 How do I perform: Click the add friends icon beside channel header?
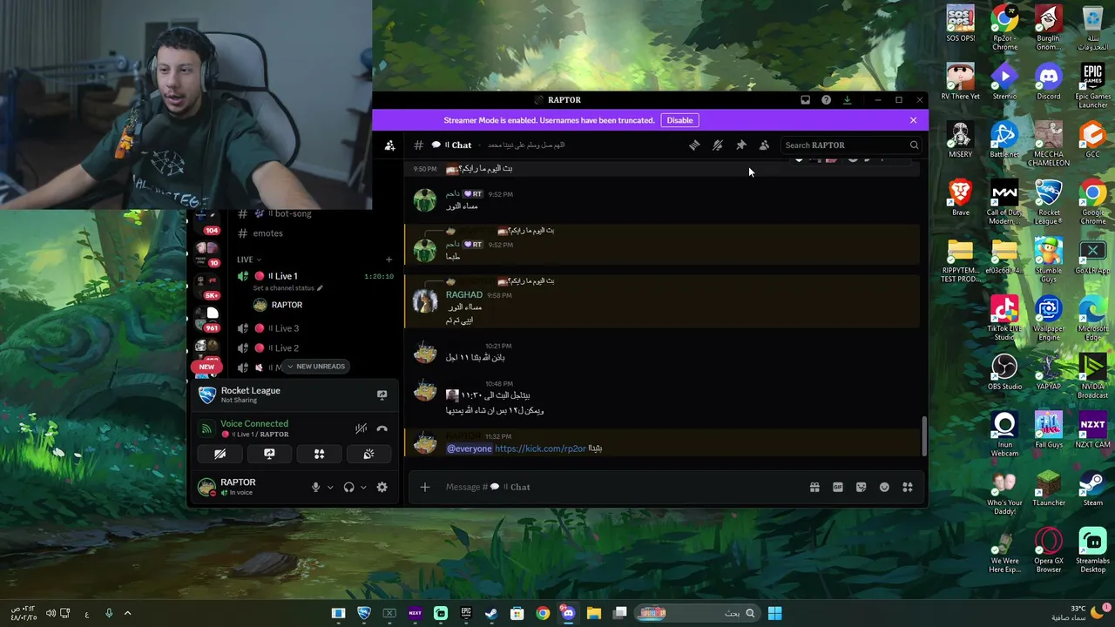point(389,145)
